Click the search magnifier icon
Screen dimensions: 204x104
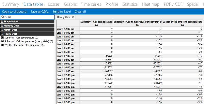click(x=2, y=17)
